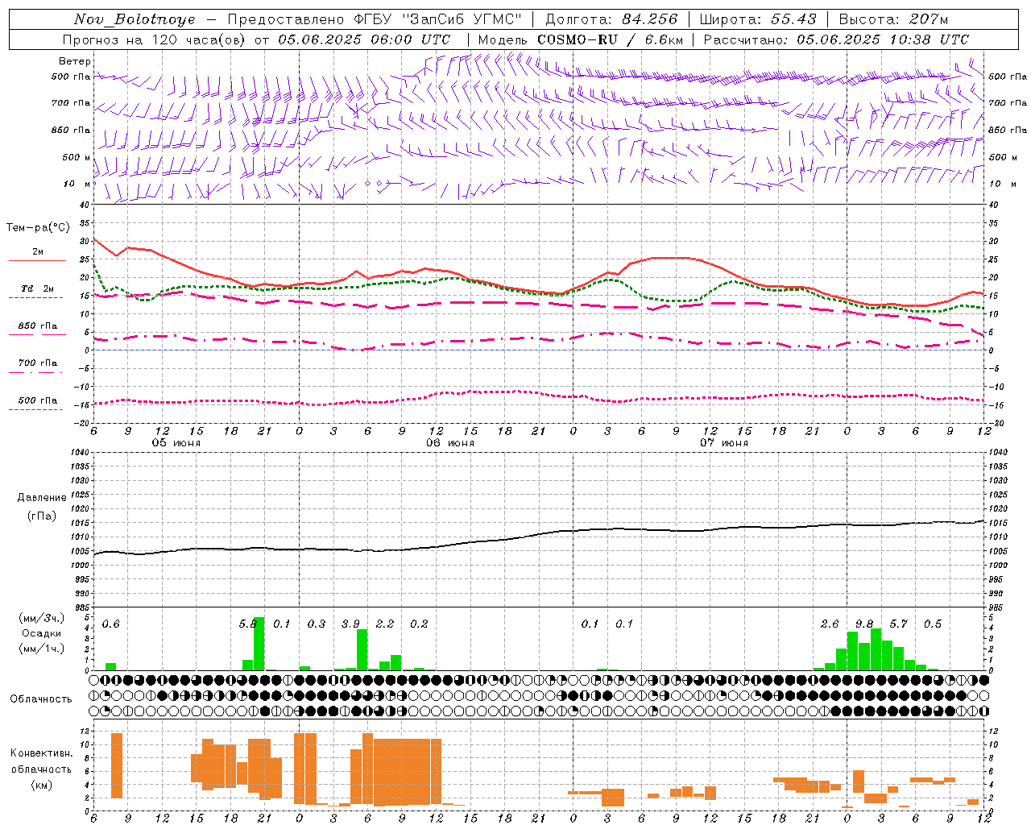The height and width of the screenshot is (825, 1031).
Task: Click the 5.7 precipitation total value
Action: click(x=898, y=624)
